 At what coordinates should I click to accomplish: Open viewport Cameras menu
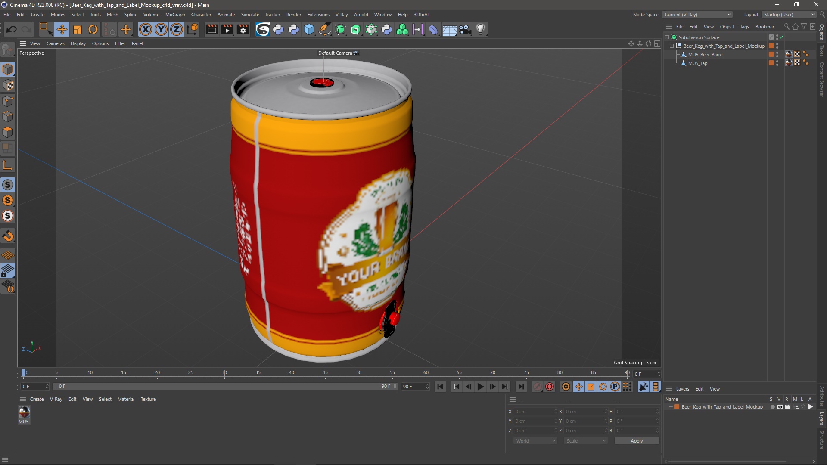[55, 43]
